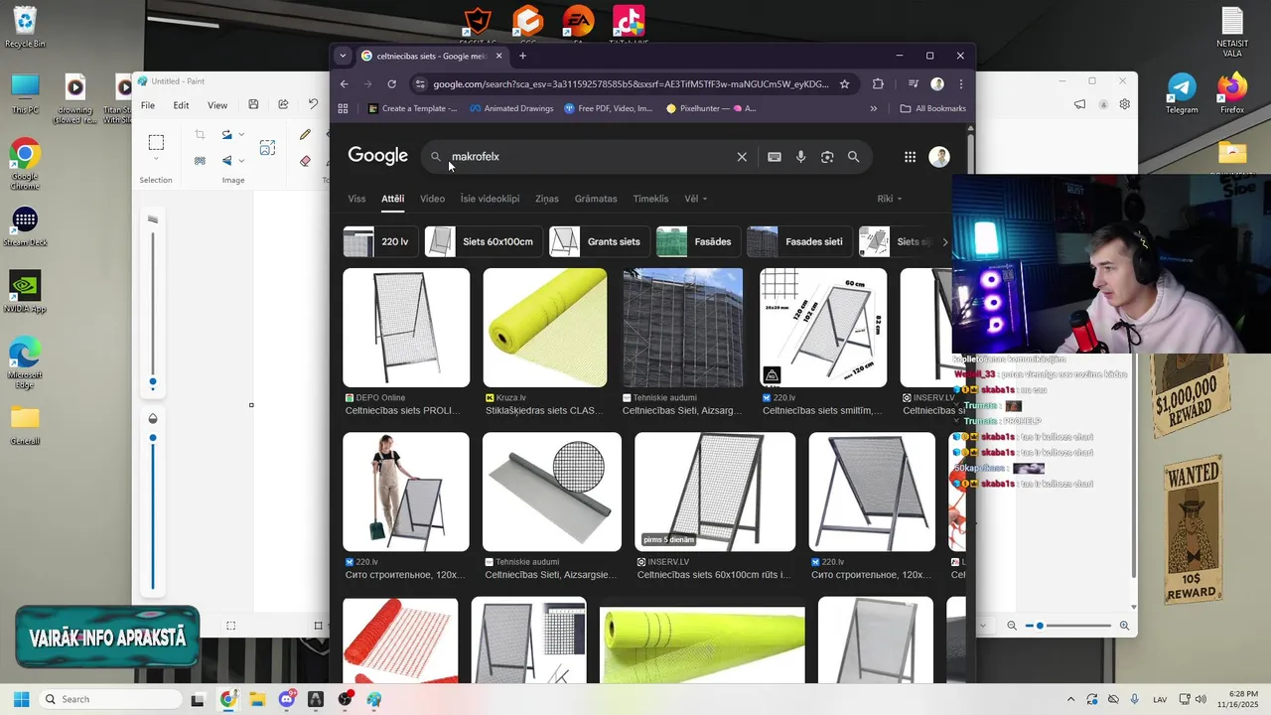Open a new Chrome tab
1271x715 pixels.
click(523, 56)
